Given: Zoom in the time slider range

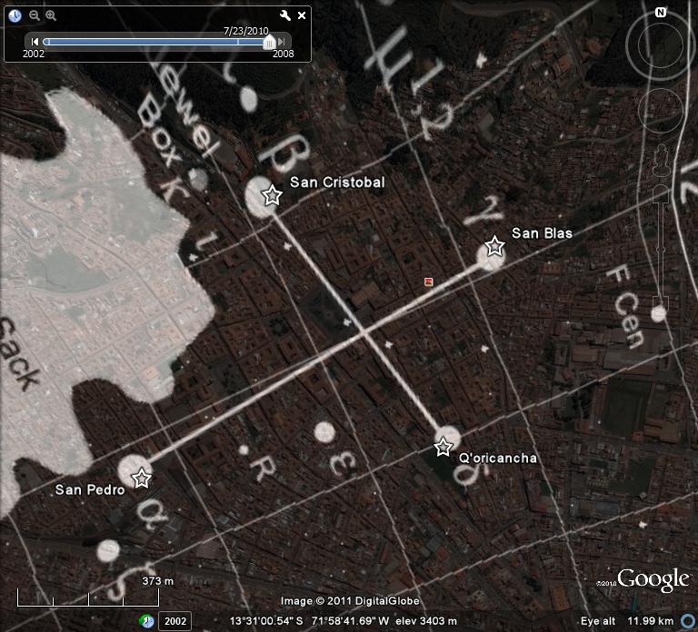Looking at the screenshot, I should click(51, 15).
